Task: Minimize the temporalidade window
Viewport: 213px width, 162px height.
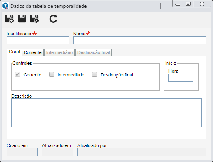Action: (178, 4)
